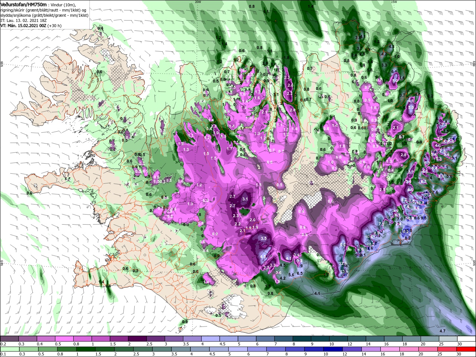Click the 30 label in the lower legend row

(x=459, y=354)
